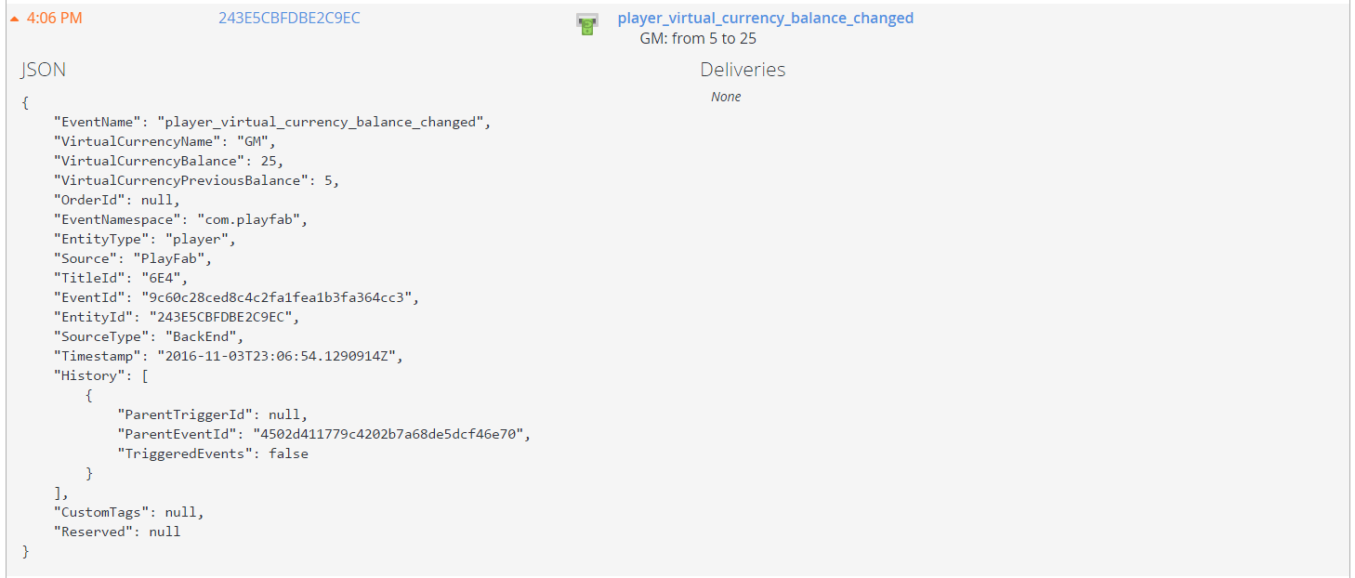Select the TriggeredEvents false value
The width and height of the screenshot is (1355, 578).
click(288, 453)
